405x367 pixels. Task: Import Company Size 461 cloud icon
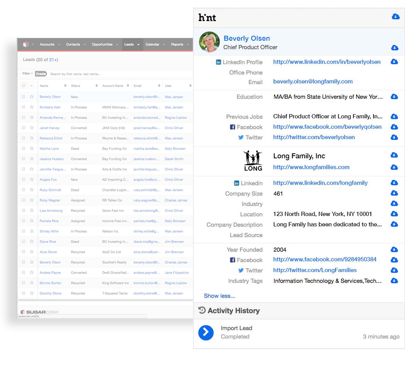(x=394, y=193)
